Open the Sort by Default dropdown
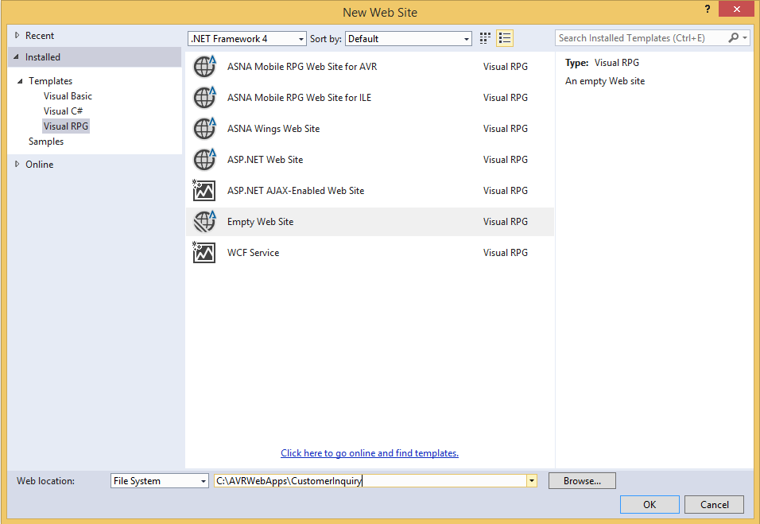The image size is (760, 524). [x=409, y=39]
